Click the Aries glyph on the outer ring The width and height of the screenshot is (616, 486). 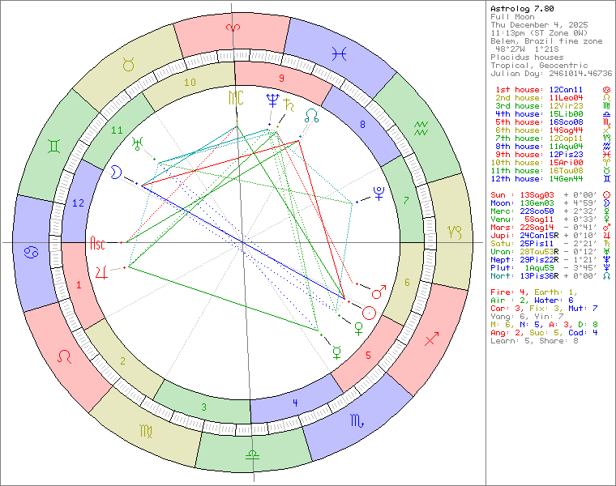click(233, 29)
